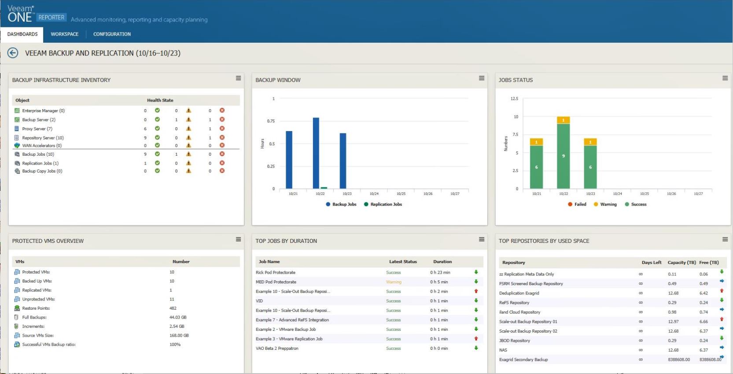
Task: Open Backup Window panel menu icon
Action: pyautogui.click(x=482, y=78)
